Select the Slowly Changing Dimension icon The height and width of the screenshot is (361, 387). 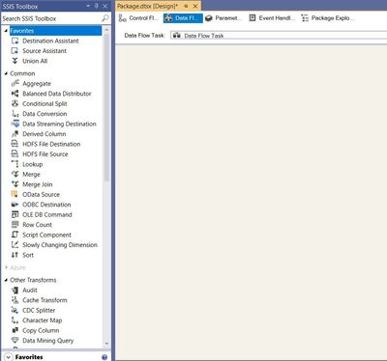point(15,245)
